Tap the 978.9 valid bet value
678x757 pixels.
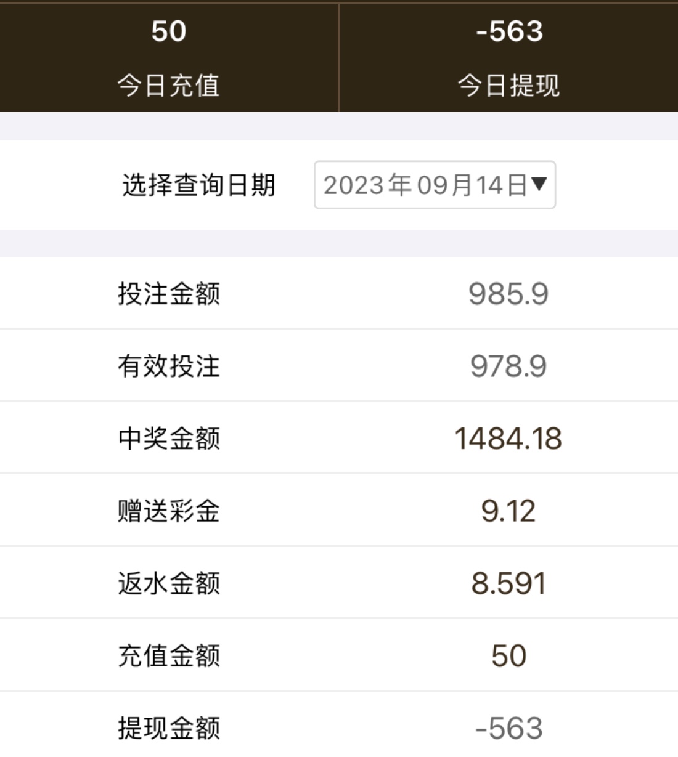tap(508, 366)
